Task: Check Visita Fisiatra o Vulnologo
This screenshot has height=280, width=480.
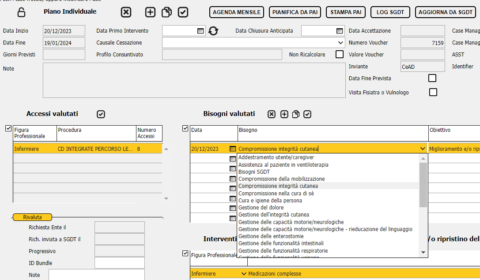Action: coord(433,92)
